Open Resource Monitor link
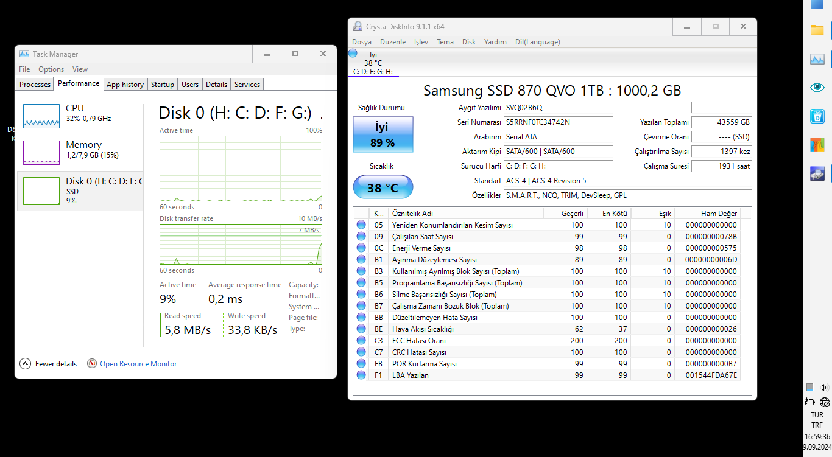This screenshot has height=457, width=832. [138, 364]
